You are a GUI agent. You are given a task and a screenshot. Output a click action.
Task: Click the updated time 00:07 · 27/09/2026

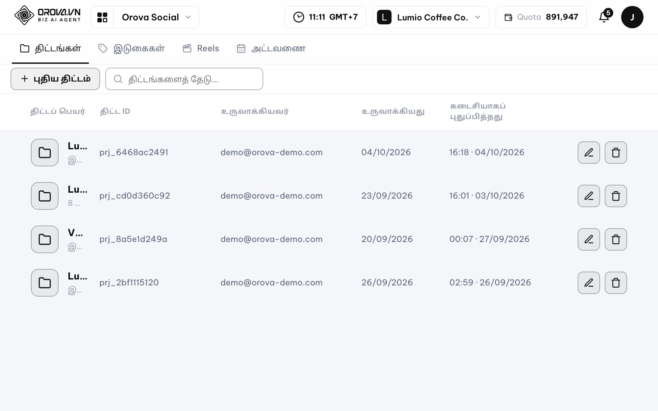(x=490, y=239)
